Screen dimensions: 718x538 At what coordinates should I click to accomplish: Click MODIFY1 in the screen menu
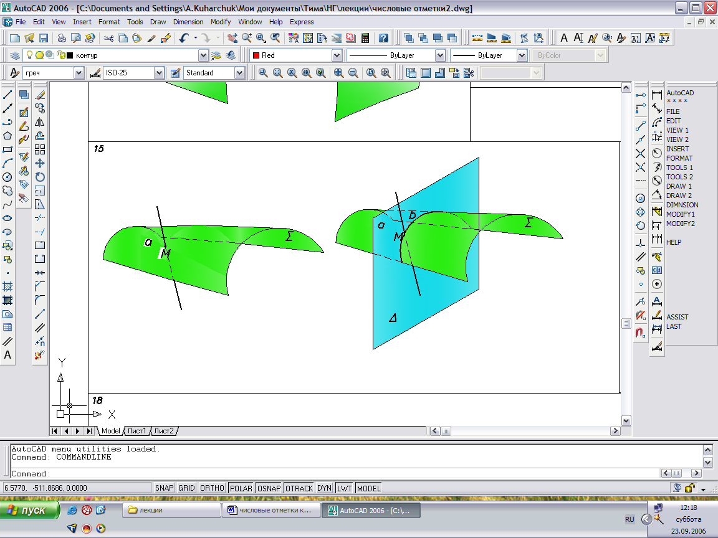pos(681,214)
